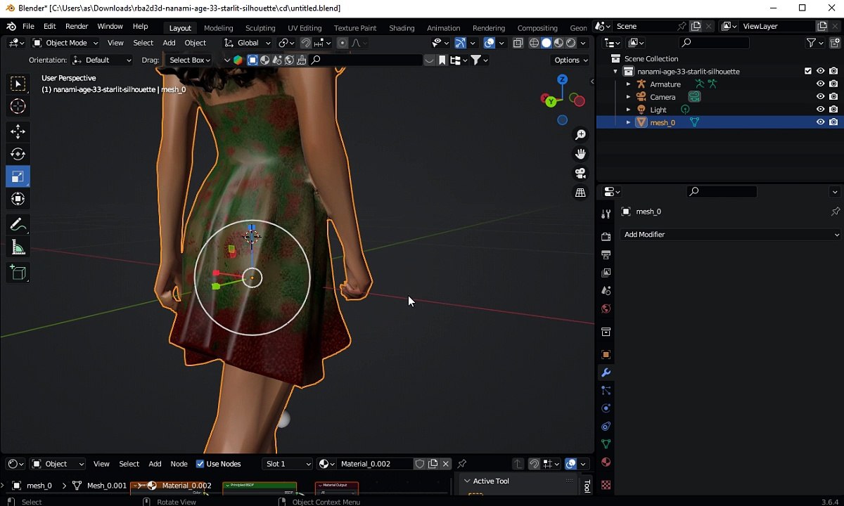
Task: Toggle the Use Nodes checkbox
Action: 200,464
